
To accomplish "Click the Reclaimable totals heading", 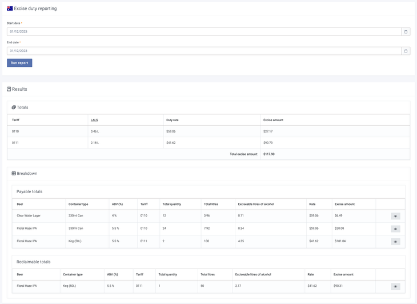I will click(34, 262).
